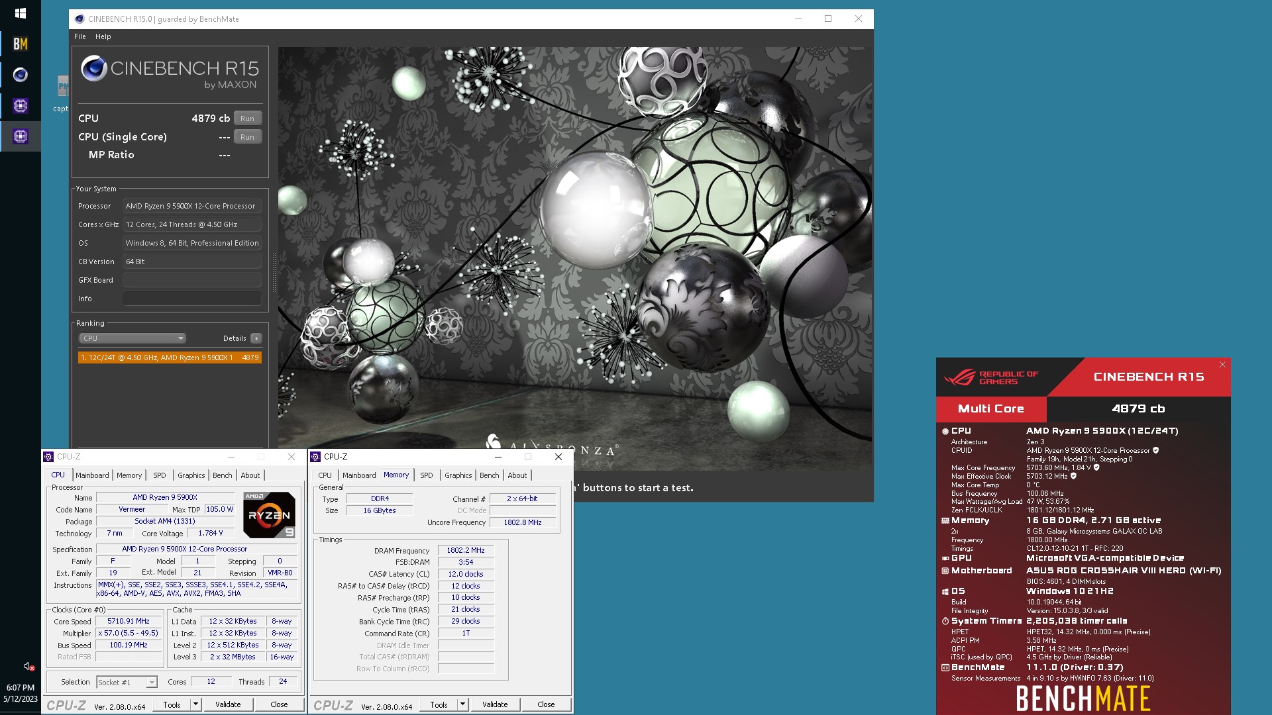Click the OS Windows icon in BenchMate panel
This screenshot has width=1272, height=715.
(945, 591)
